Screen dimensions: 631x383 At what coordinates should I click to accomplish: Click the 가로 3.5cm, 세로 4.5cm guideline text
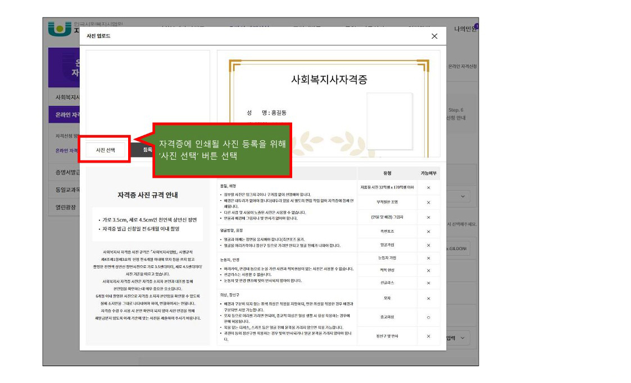[149, 220]
